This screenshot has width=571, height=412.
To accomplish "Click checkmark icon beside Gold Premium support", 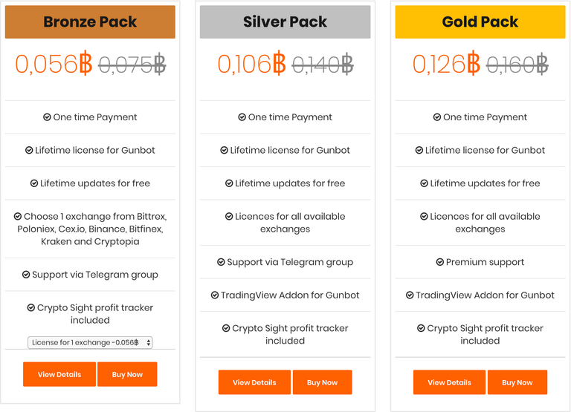I will [439, 263].
